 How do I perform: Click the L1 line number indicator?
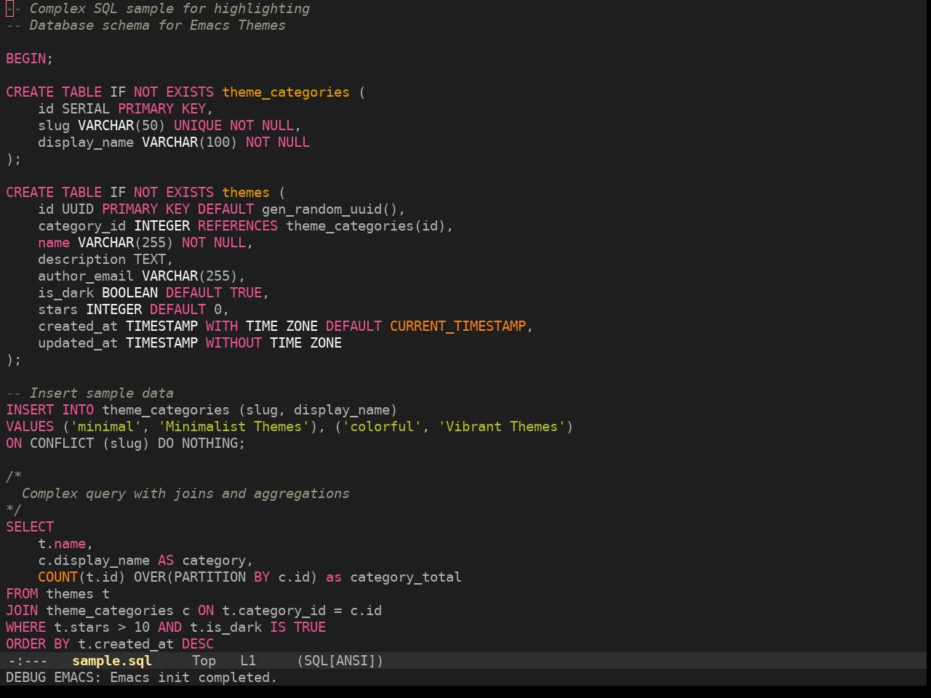coord(248,661)
